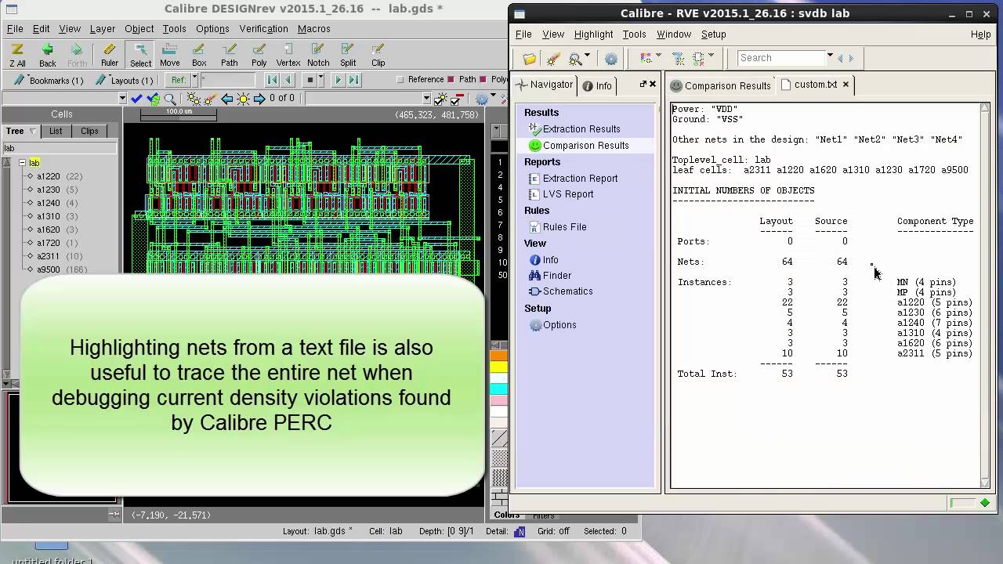Open the combo box left of blue checkmark
This screenshot has width=1003, height=564.
click(x=122, y=99)
